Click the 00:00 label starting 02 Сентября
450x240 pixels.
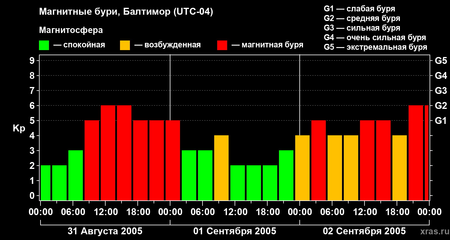300,212
